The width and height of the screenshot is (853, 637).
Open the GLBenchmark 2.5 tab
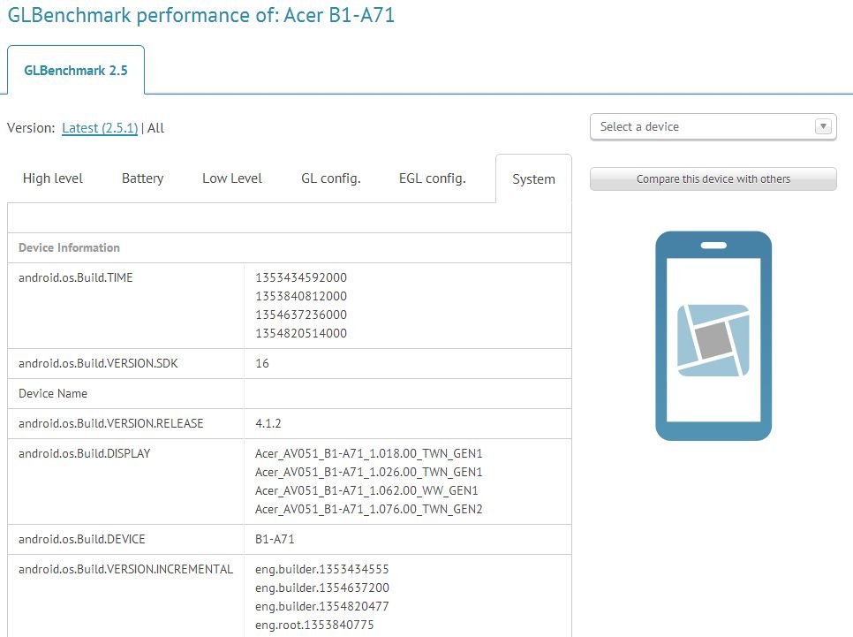pos(76,70)
